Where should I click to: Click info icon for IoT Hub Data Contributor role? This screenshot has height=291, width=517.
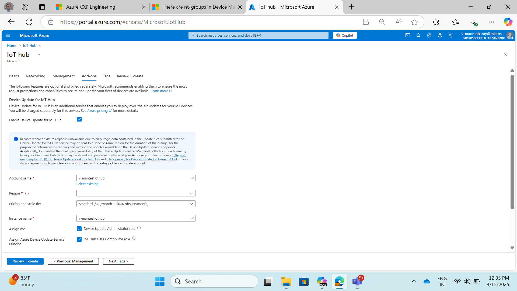click(134, 238)
